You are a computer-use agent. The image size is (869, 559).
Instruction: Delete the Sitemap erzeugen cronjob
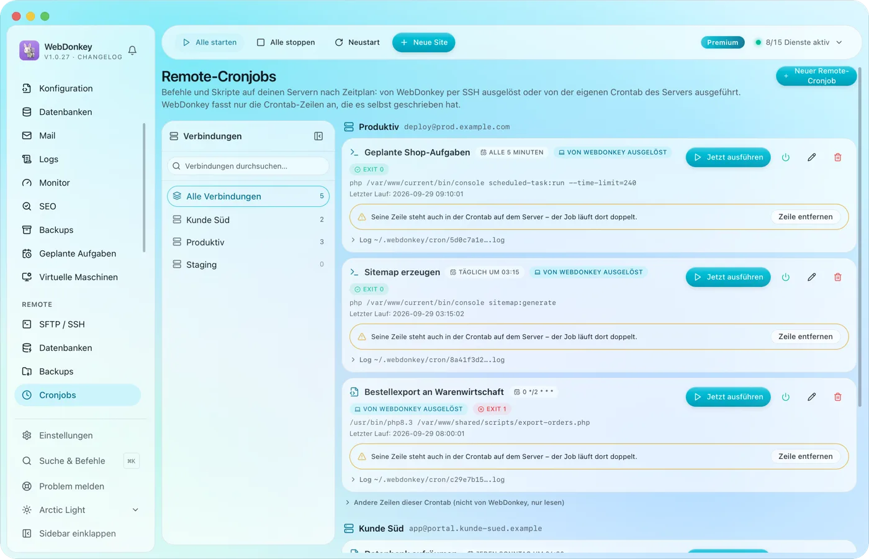click(x=837, y=277)
